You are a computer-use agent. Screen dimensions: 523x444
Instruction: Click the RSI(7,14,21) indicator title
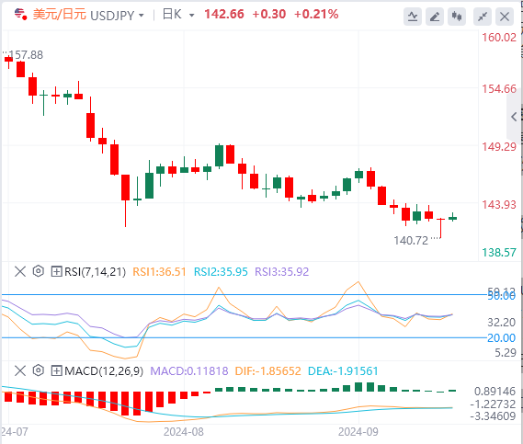(95, 272)
